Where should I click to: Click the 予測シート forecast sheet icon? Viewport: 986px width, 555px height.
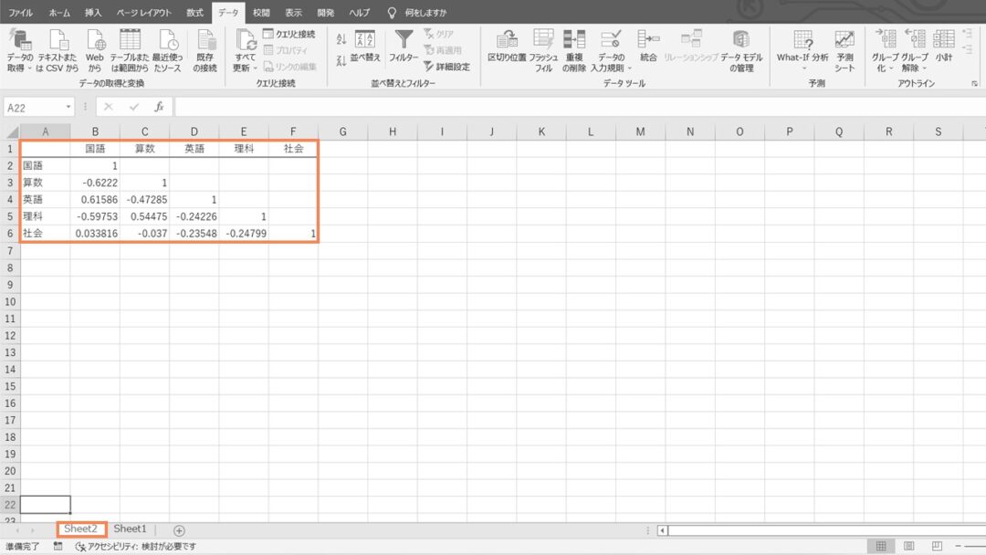point(844,41)
